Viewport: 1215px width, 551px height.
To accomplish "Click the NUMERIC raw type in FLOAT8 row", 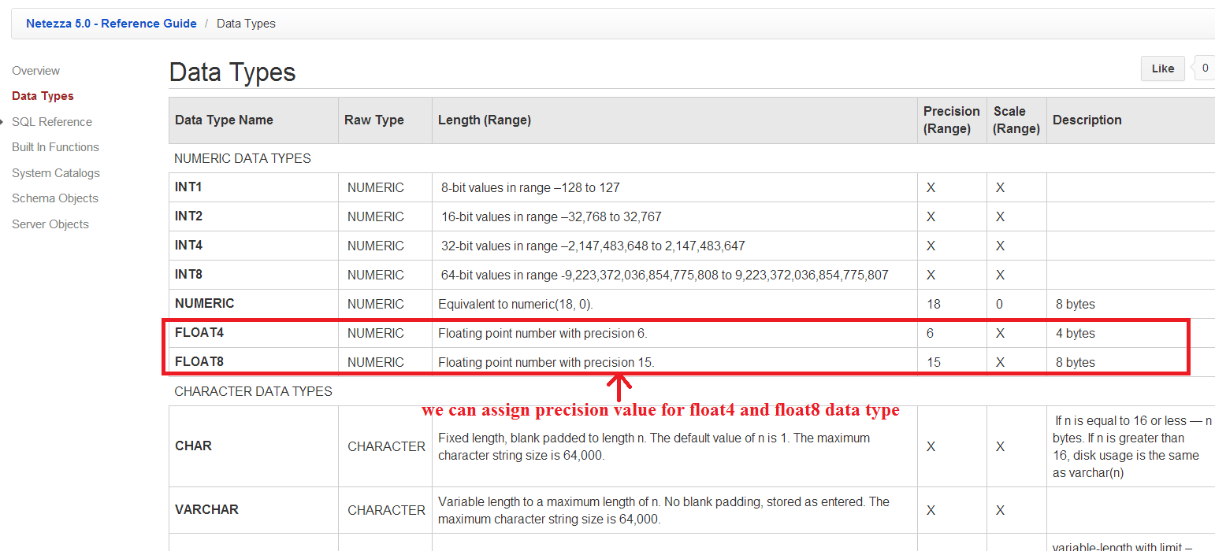I will (x=375, y=363).
